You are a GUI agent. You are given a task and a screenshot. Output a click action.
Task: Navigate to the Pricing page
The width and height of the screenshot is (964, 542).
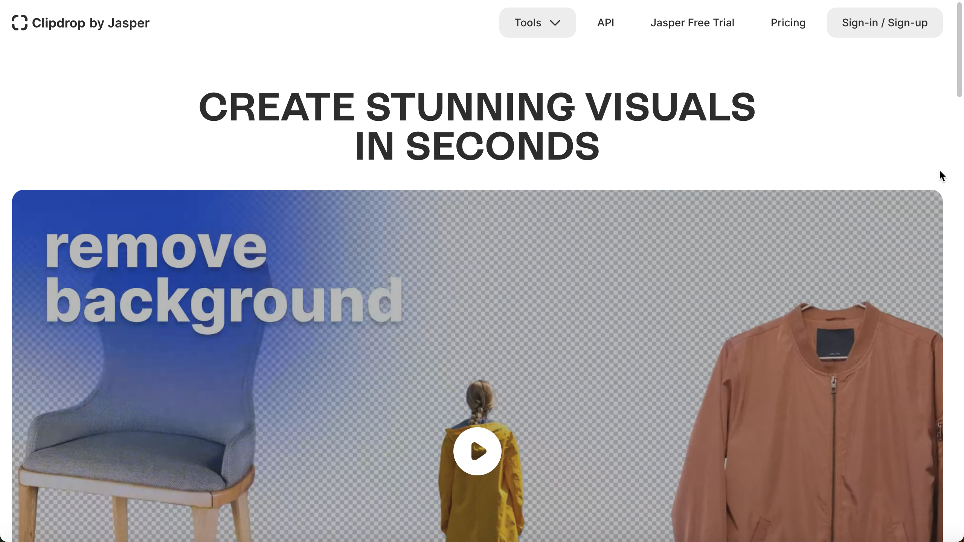click(x=788, y=23)
